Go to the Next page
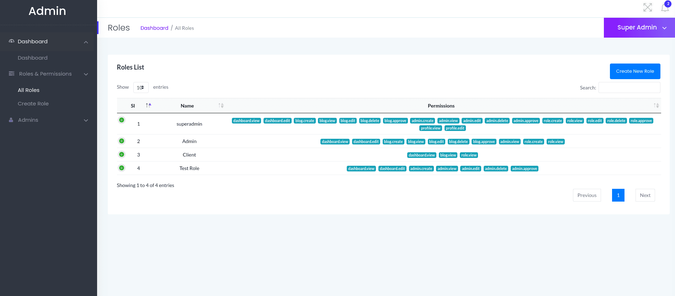The width and height of the screenshot is (675, 296). [x=645, y=195]
